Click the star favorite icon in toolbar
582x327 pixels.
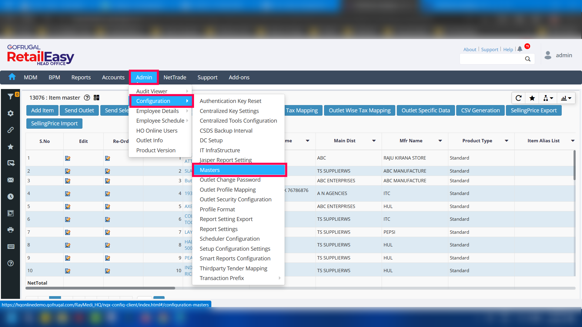tap(532, 98)
